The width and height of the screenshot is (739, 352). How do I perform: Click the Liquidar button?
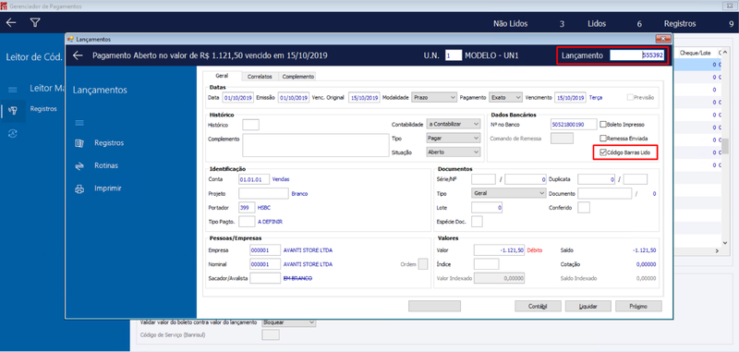588,307
